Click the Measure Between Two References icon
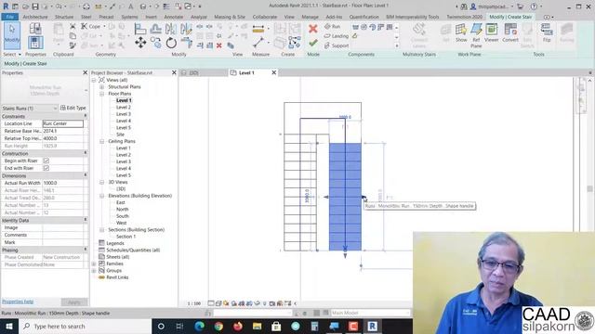Screen dimensions: 595x334 pyautogui.click(x=258, y=43)
